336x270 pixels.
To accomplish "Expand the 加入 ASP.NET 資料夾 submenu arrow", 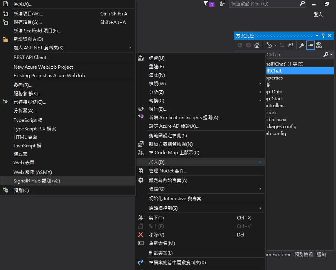I will click(x=130, y=48).
